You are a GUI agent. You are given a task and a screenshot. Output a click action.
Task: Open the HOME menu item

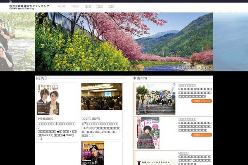coord(62,7)
